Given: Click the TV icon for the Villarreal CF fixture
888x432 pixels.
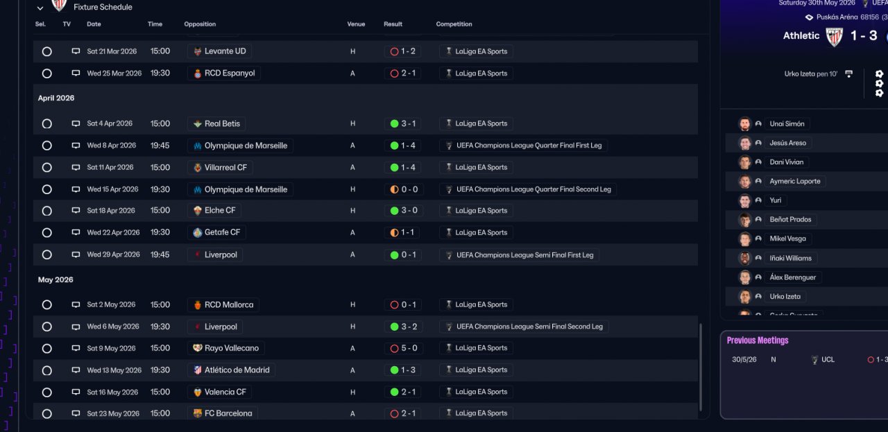Looking at the screenshot, I should [x=76, y=167].
